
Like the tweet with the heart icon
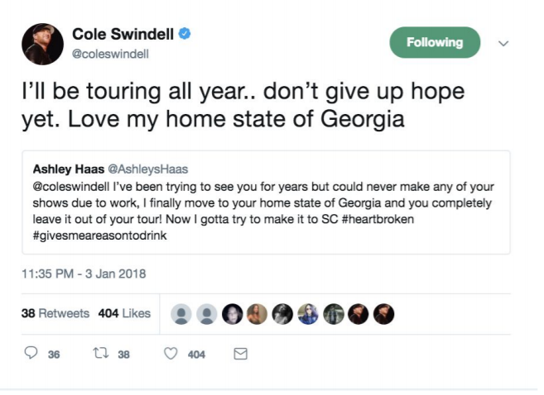[x=171, y=353]
